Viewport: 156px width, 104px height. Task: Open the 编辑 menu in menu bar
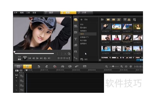click(x=22, y=13)
